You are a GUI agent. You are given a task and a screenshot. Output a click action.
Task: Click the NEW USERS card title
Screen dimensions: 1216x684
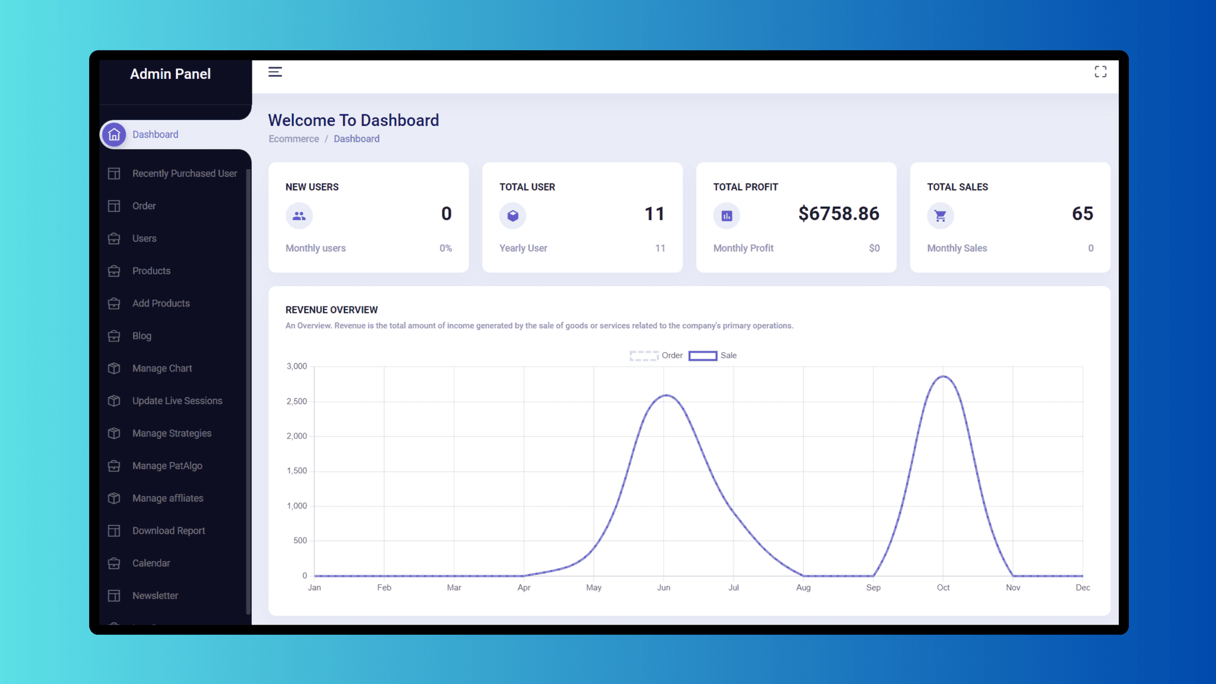tap(312, 187)
